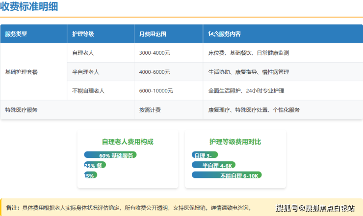Click the 6000-10000元 fee cell
Image resolution: width=363 pixels, height=216 pixels.
pos(156,91)
